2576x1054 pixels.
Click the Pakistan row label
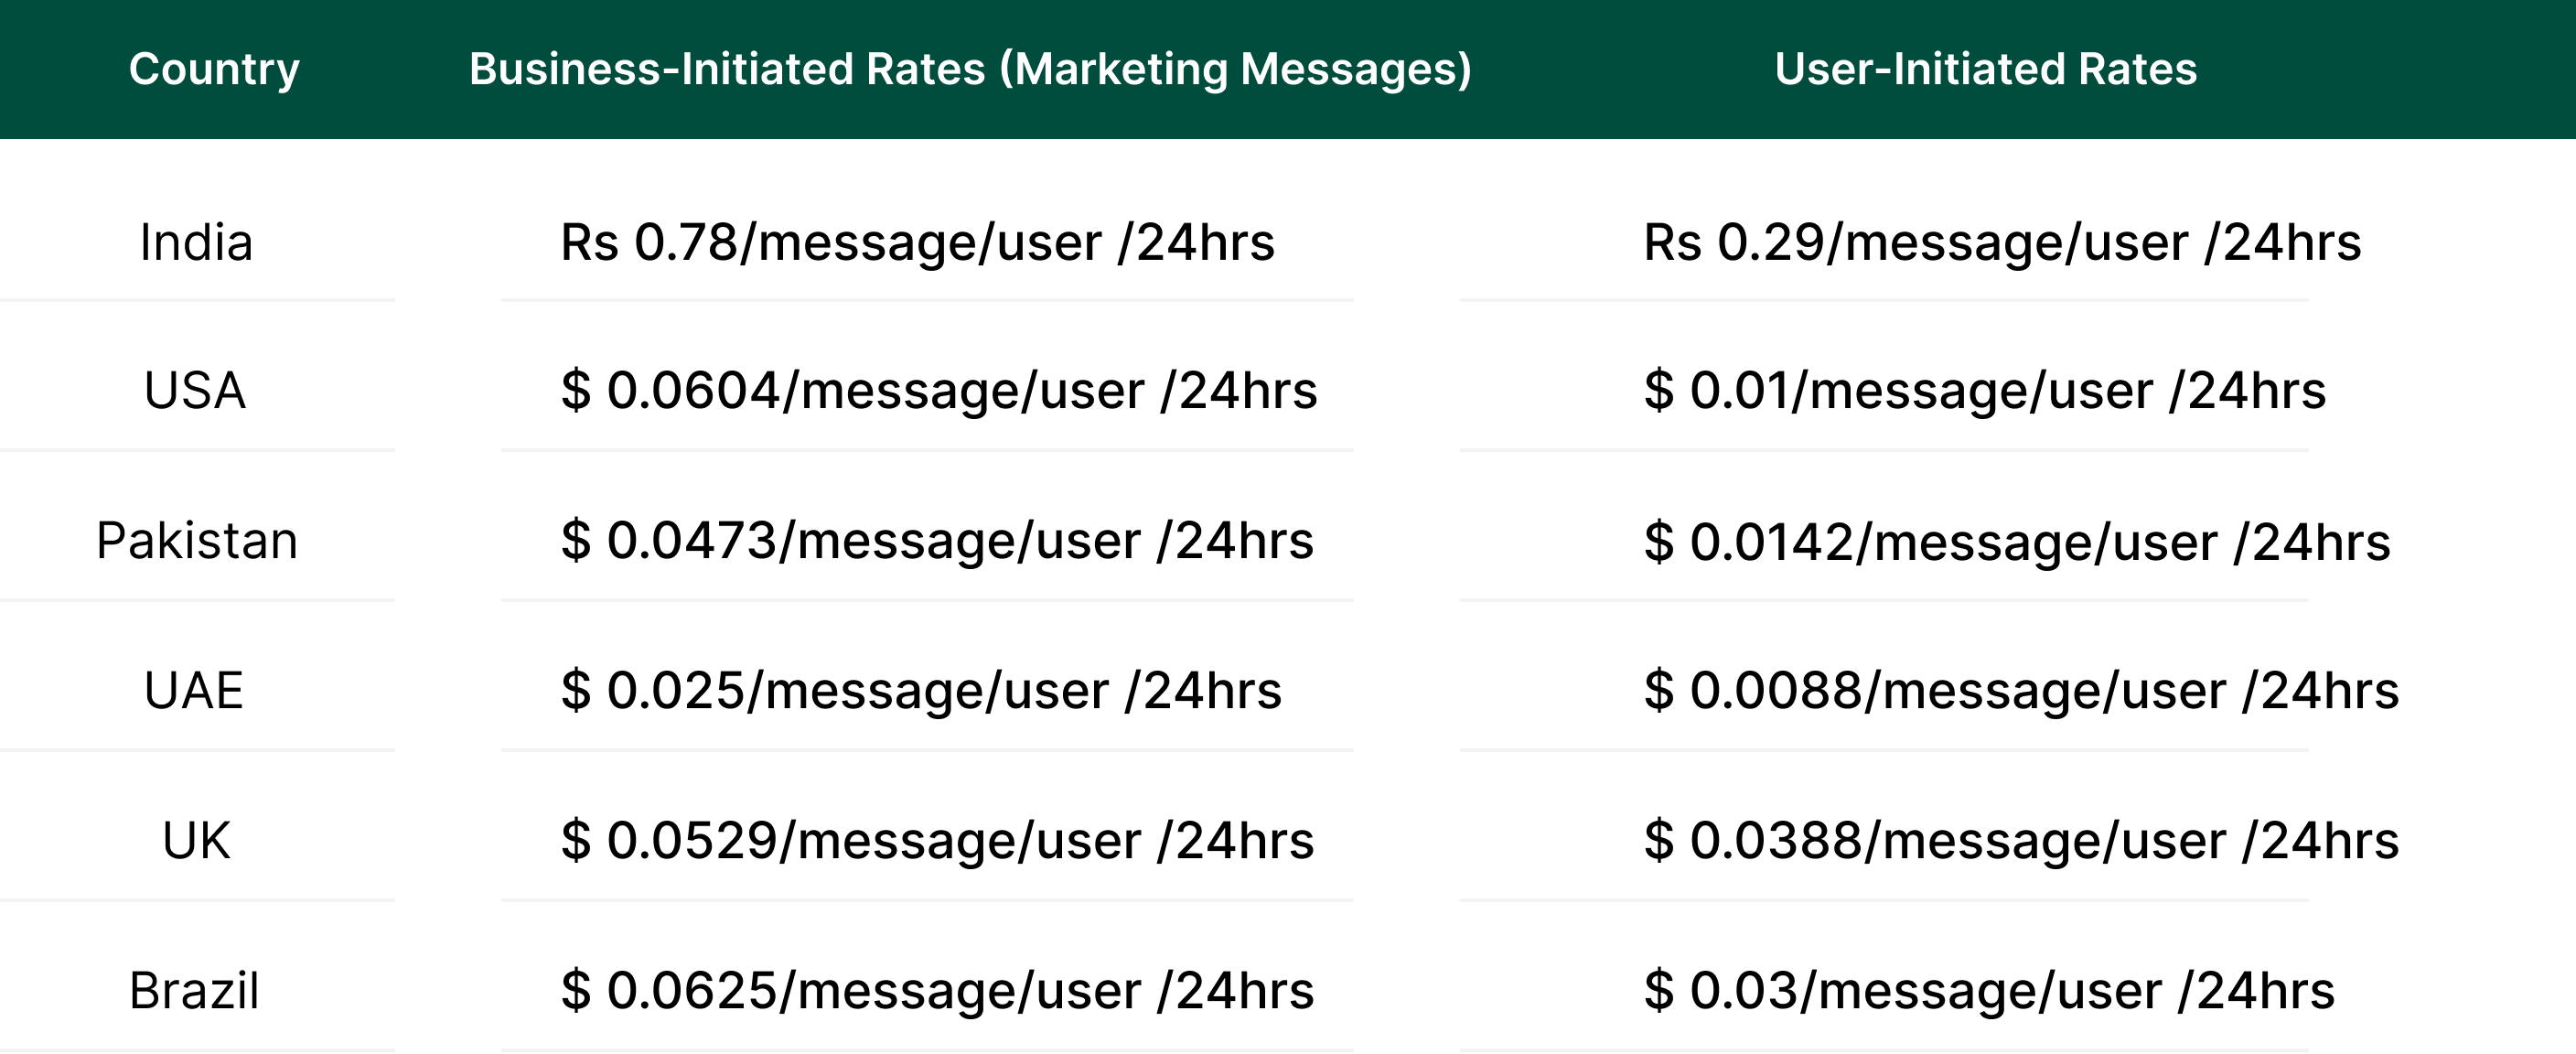click(x=197, y=541)
